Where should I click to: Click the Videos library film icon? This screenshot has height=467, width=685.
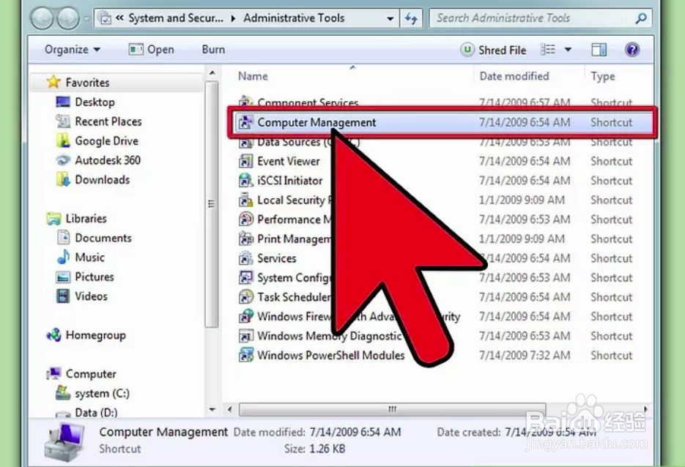pos(63,296)
